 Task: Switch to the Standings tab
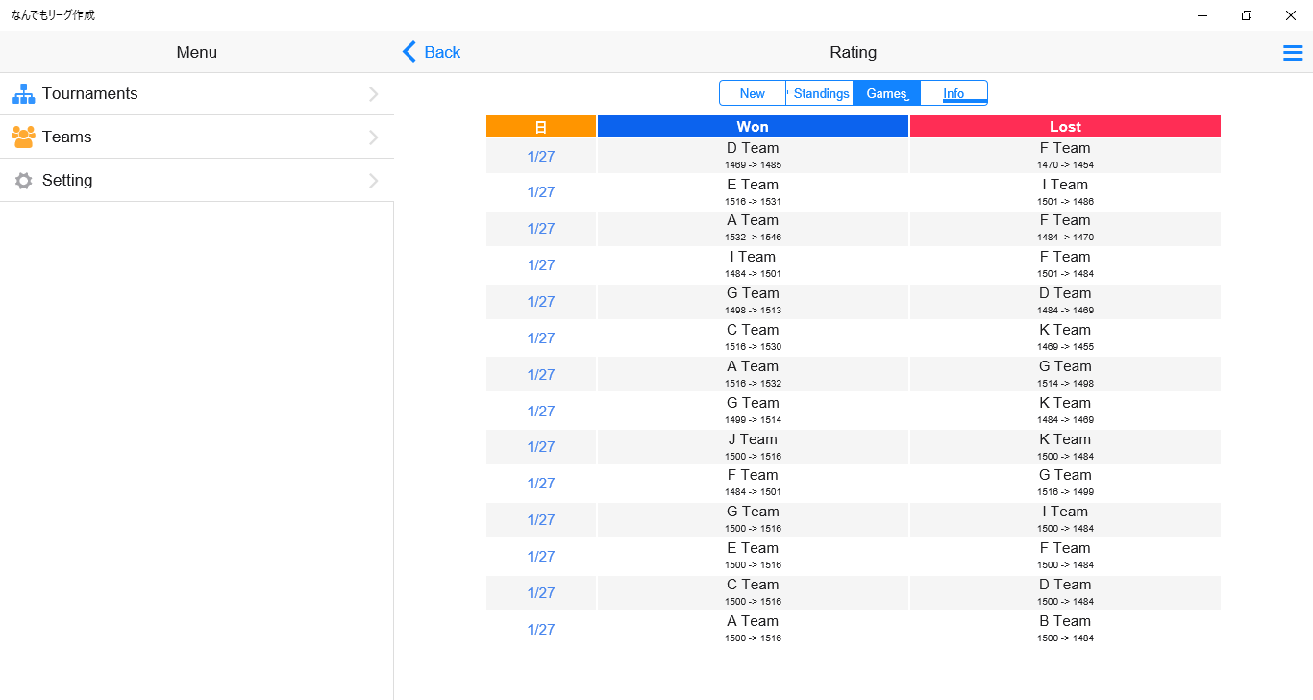821,93
